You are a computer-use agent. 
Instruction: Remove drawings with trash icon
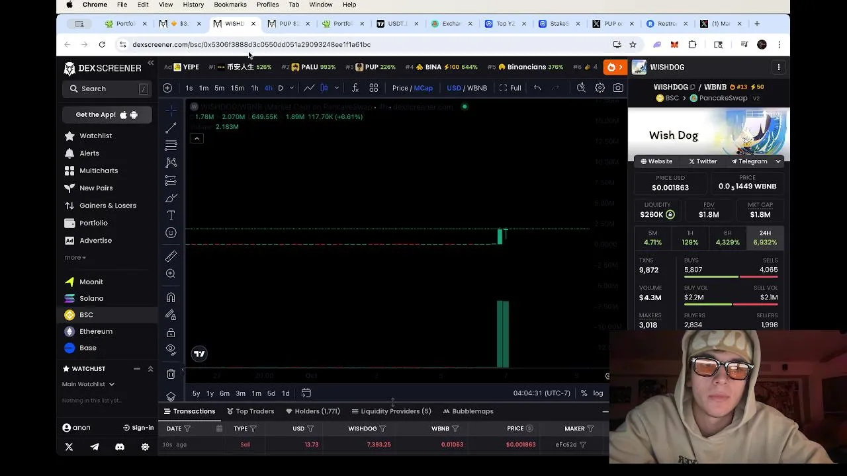click(x=171, y=374)
